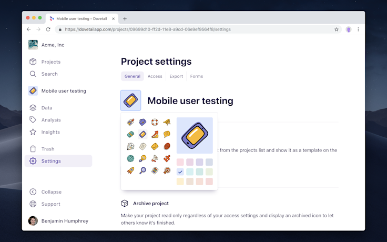Select the megaphone project icon
Image resolution: width=387 pixels, height=242 pixels.
[155, 158]
